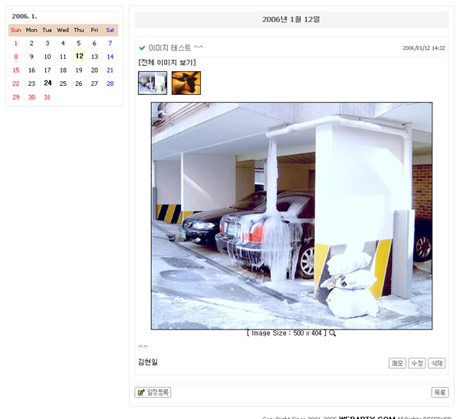The width and height of the screenshot is (460, 419).
Task: Select the frozen car park thumbnail
Action: click(153, 83)
